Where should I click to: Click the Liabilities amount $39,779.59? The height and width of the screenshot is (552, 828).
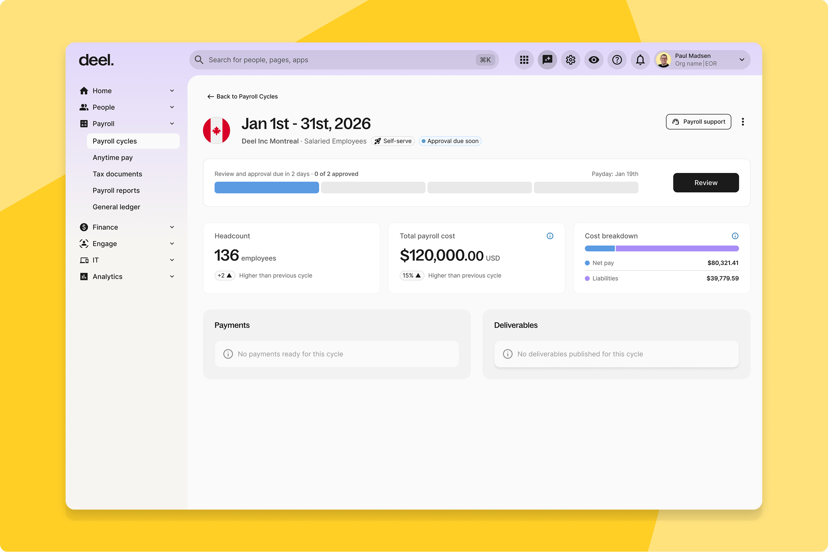(x=722, y=278)
